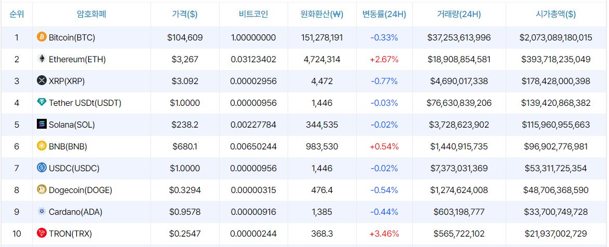Select TRON price $0.2547
Screen dimensions: 609x247
[x=185, y=234]
